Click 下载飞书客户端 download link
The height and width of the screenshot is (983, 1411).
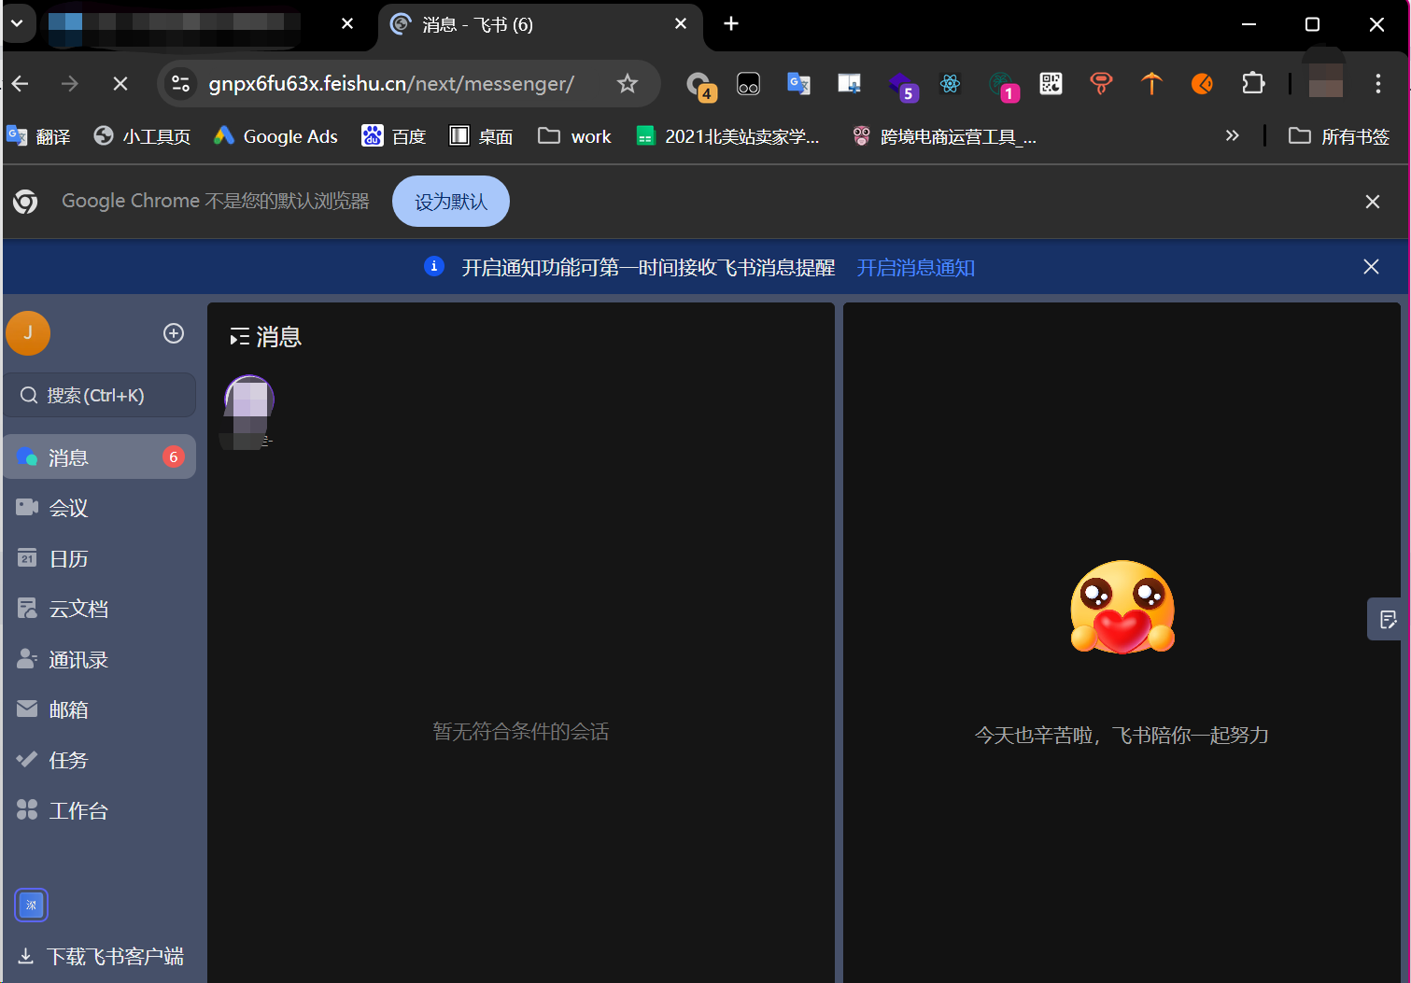click(101, 956)
